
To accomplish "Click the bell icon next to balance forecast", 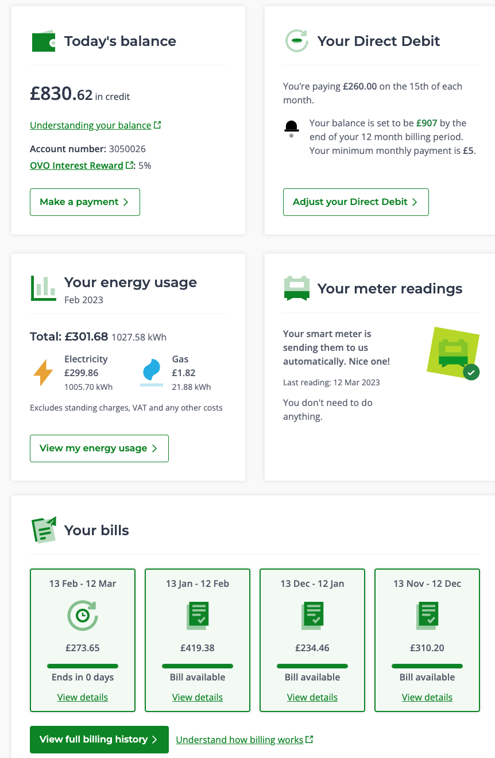I will coord(292,129).
